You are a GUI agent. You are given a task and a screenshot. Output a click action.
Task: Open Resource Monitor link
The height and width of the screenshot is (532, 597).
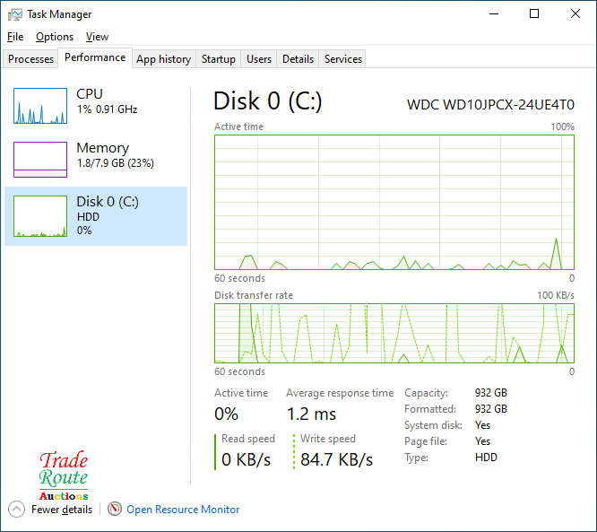[183, 510]
